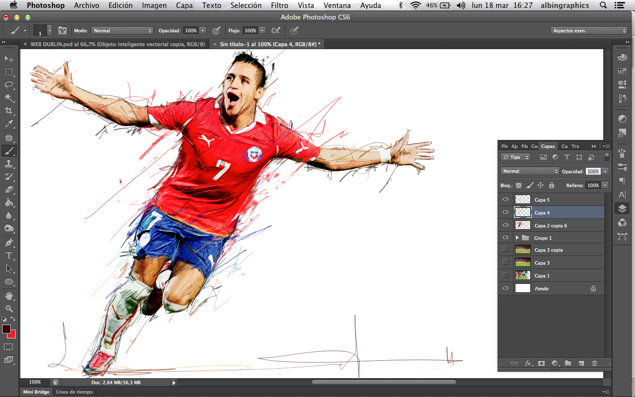Hide the Capa 5 layer

click(506, 199)
